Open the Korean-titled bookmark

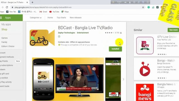pyautogui.click(x=27, y=12)
